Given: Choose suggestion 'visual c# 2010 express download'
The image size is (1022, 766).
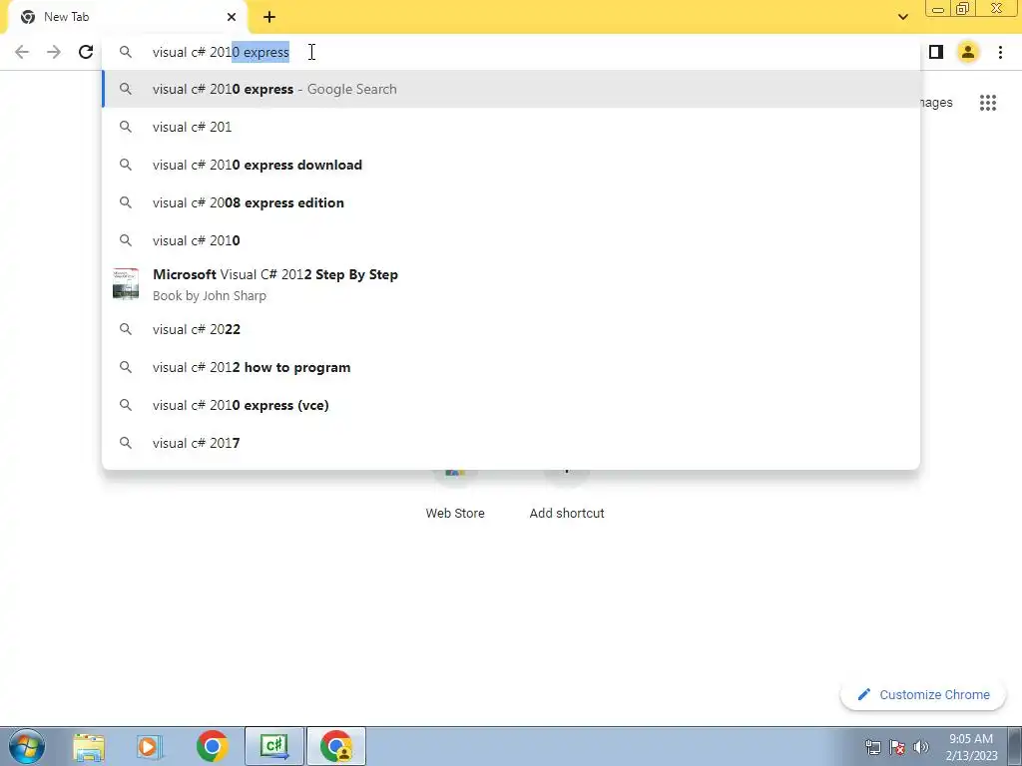Looking at the screenshot, I should [x=511, y=165].
